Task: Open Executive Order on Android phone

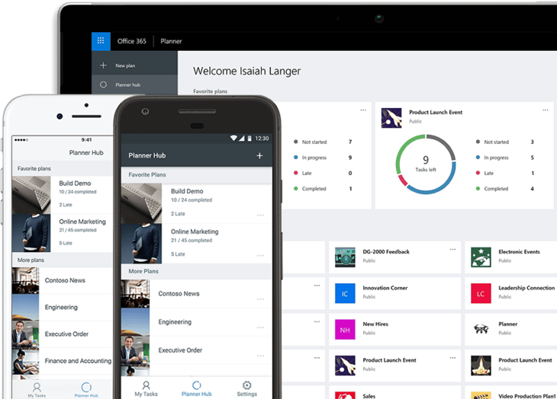Action: [x=196, y=350]
